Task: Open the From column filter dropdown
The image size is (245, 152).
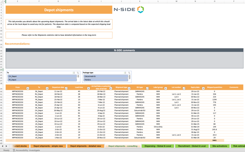Action: (x=28, y=88)
